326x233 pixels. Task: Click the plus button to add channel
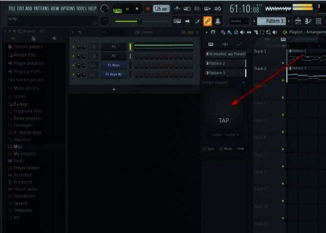coord(114,89)
